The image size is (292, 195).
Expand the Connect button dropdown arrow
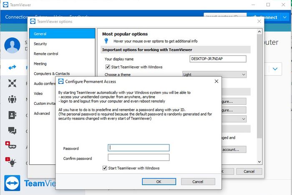pos(285,17)
